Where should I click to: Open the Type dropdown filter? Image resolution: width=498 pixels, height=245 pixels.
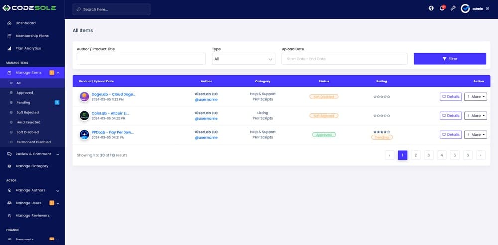244,59
